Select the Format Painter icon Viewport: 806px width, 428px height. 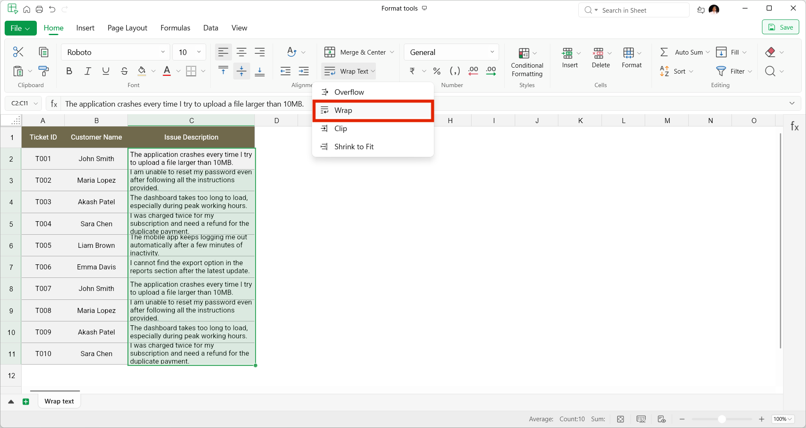point(43,71)
